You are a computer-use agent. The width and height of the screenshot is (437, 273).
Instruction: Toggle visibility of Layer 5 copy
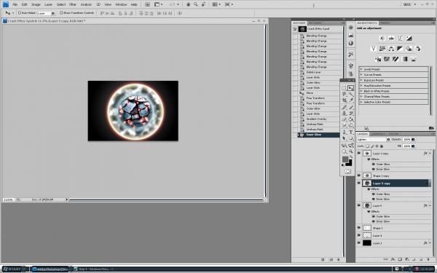point(358,183)
